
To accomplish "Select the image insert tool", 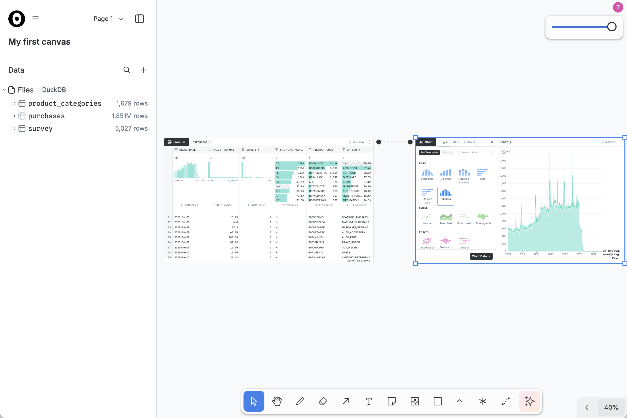I will click(x=415, y=401).
